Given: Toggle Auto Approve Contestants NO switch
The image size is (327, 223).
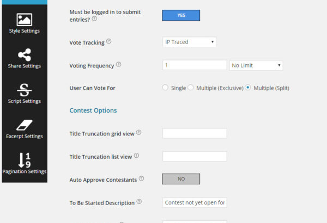Looking at the screenshot, I should click(181, 179).
